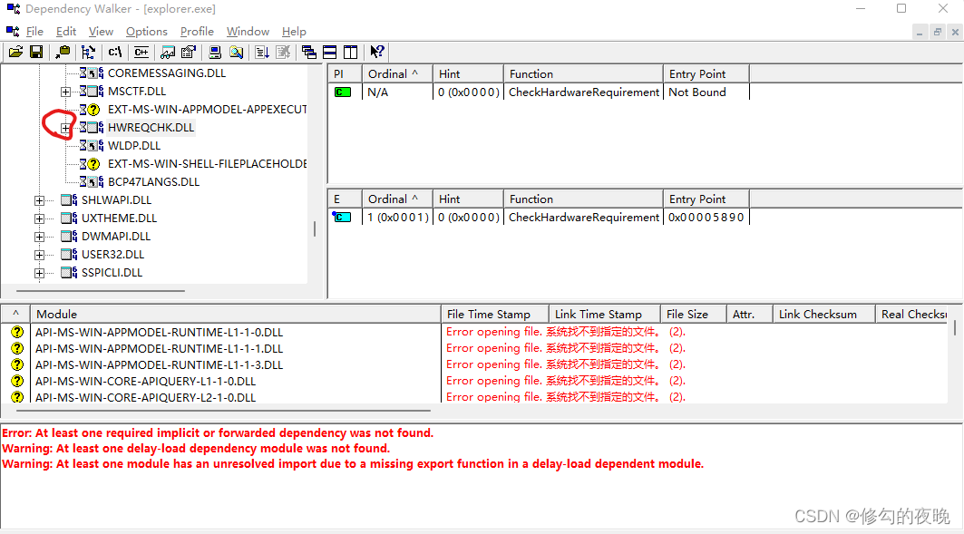Click the Context Help arrow-question icon
964x534 pixels.
tap(377, 53)
